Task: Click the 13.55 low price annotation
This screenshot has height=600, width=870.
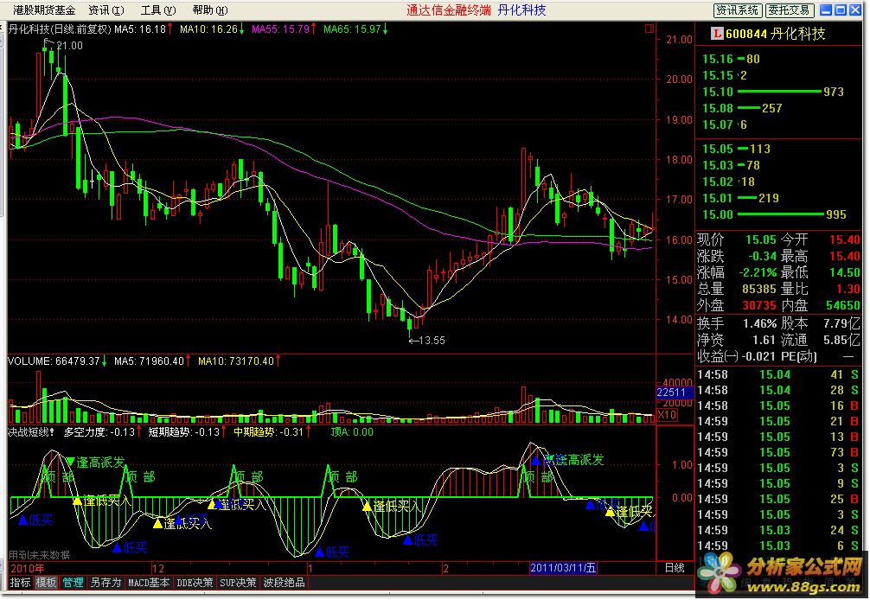Action: click(x=432, y=341)
